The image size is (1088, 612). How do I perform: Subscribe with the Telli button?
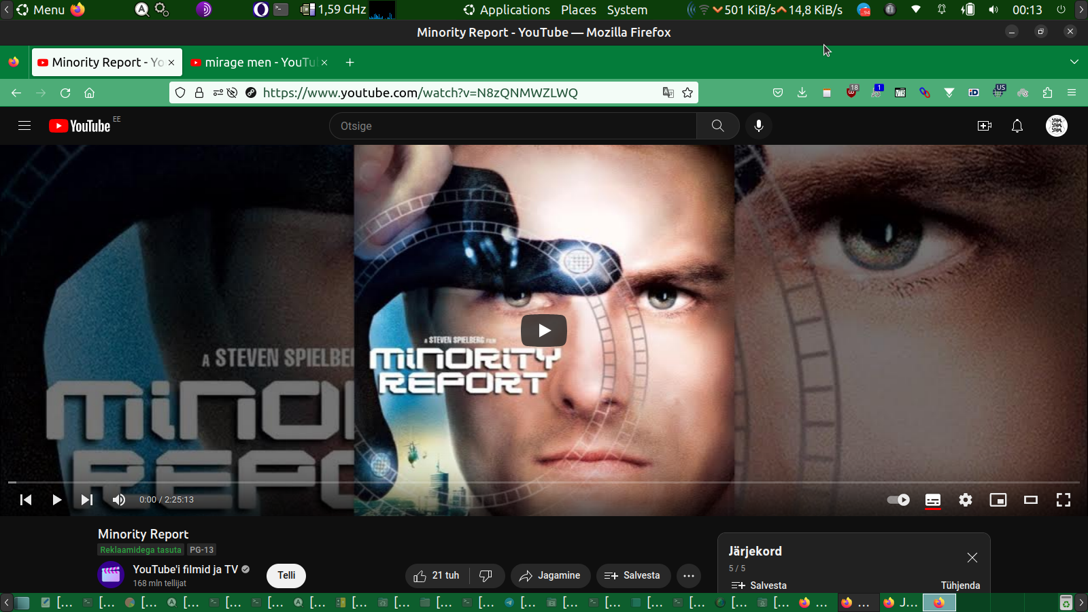[x=286, y=575]
